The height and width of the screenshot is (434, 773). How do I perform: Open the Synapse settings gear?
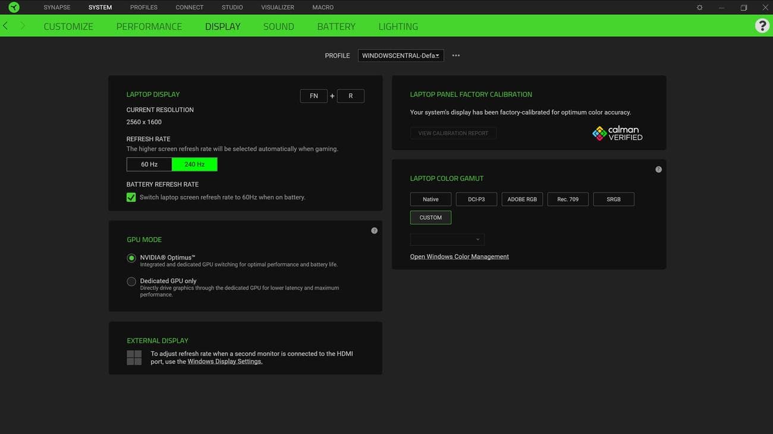point(699,7)
